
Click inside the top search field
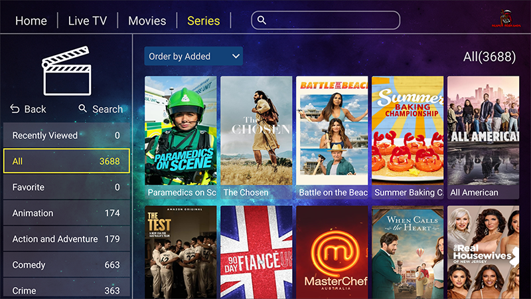pyautogui.click(x=325, y=21)
